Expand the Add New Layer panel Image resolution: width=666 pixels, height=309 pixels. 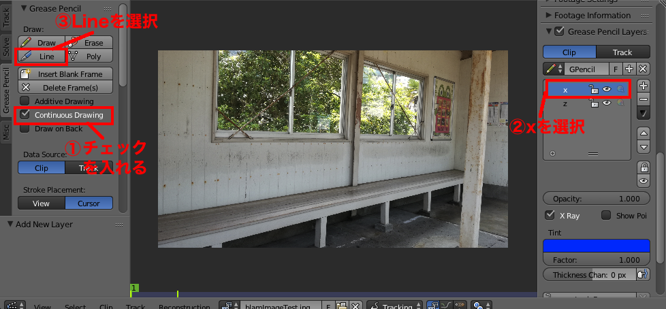[x=11, y=225]
